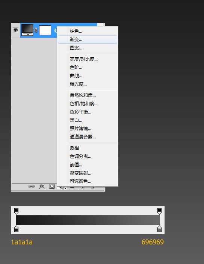Select 亮度/对比度... adjustment
Screen dimensions: 204x264
88,59
